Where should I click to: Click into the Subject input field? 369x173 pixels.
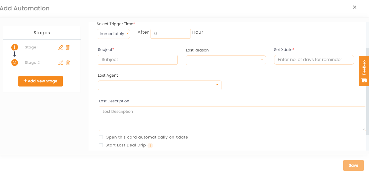point(138,60)
